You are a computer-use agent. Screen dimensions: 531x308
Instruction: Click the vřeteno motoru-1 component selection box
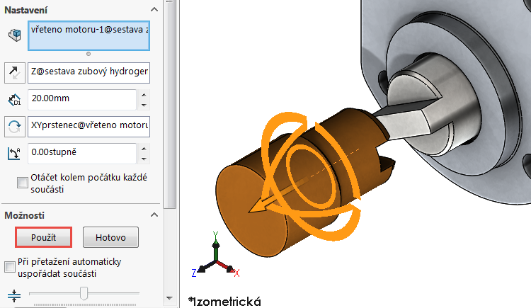[88, 35]
